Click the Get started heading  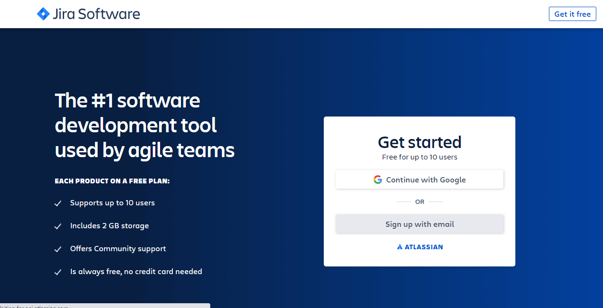click(420, 142)
